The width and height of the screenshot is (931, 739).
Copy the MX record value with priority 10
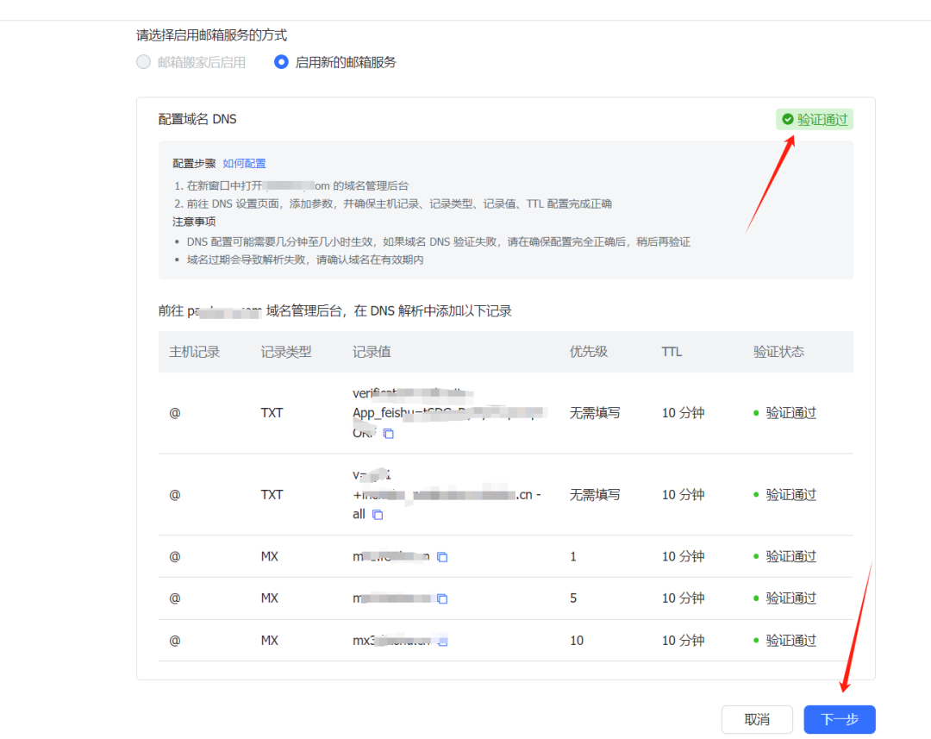coord(443,641)
